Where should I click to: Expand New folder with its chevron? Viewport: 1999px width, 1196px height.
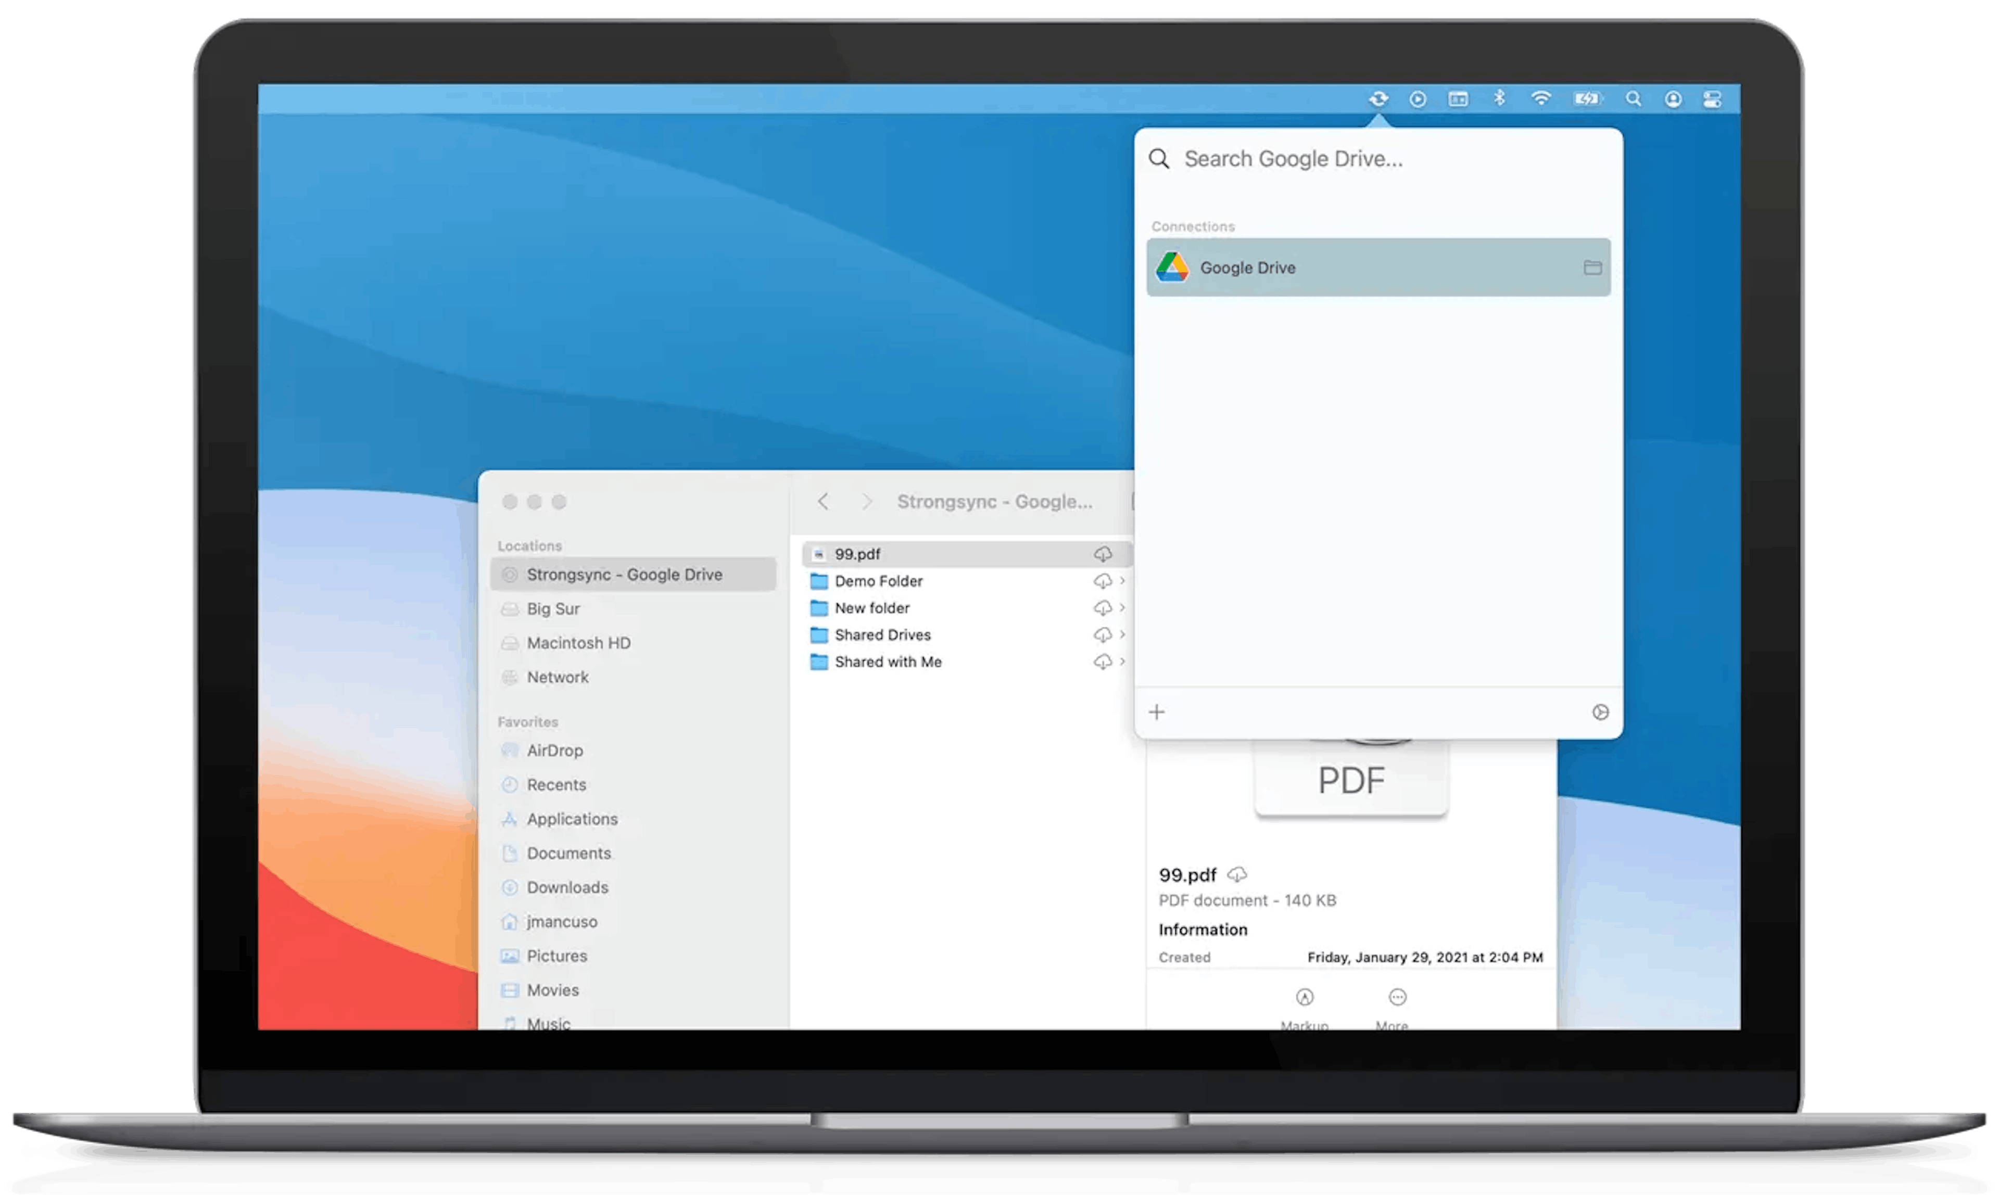(x=1122, y=607)
